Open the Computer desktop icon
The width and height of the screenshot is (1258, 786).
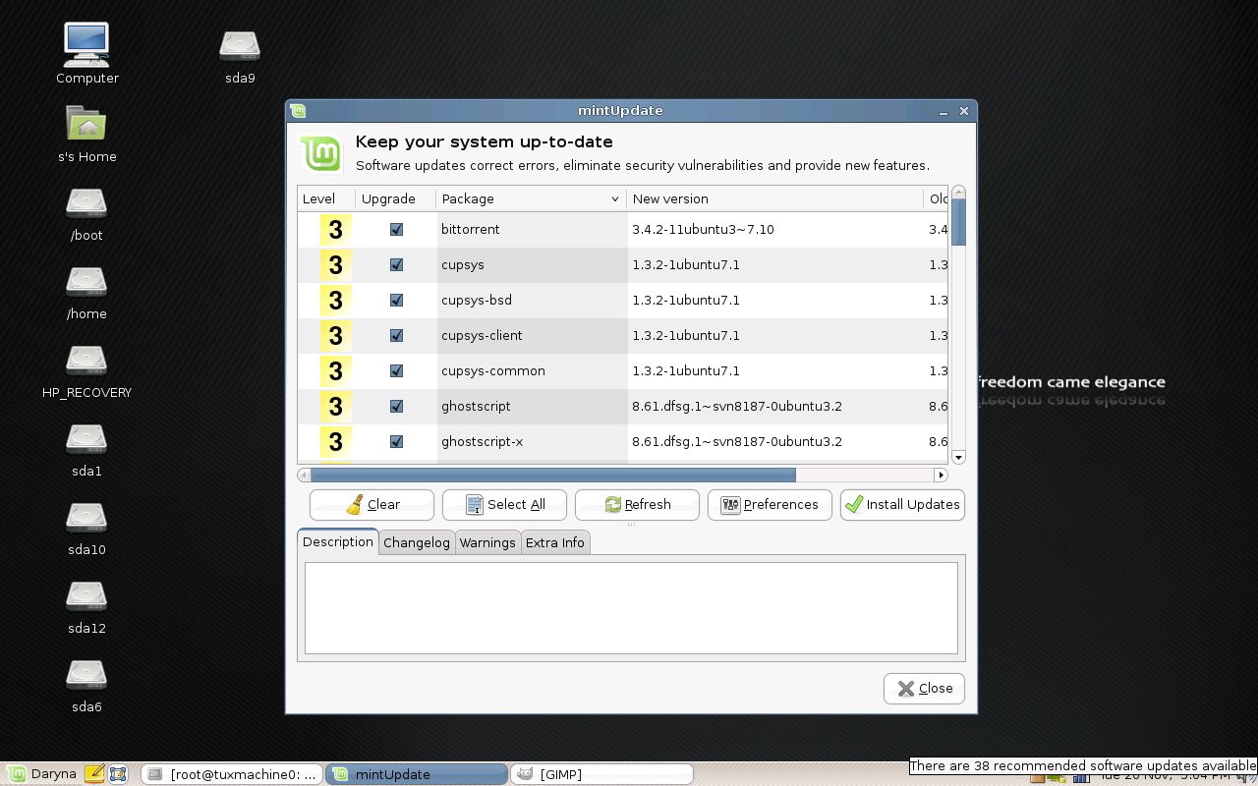(x=86, y=45)
